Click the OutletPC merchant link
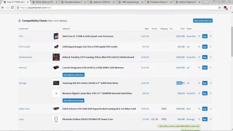233x131 pixels. pyautogui.click(x=191, y=93)
